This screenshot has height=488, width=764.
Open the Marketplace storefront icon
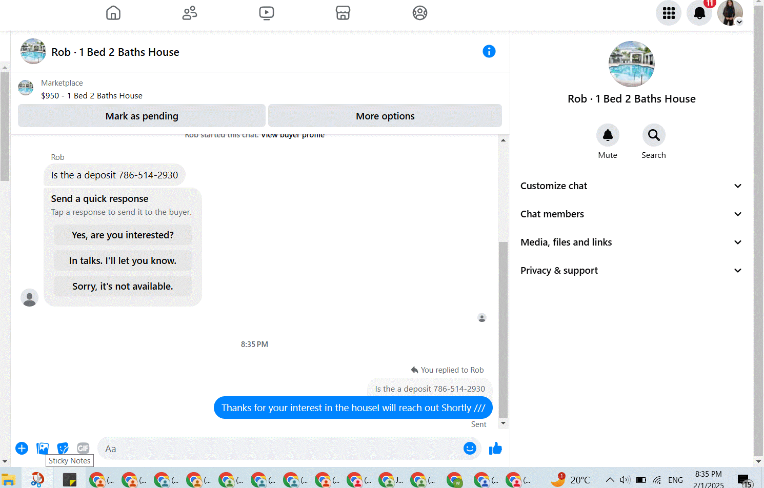(x=343, y=13)
